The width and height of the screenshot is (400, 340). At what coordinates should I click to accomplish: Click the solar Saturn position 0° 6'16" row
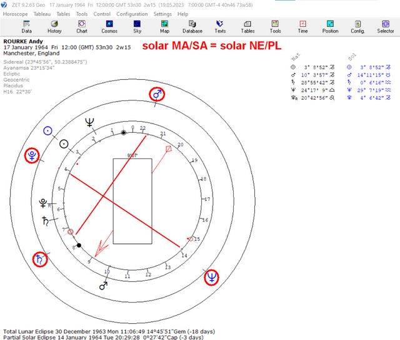(x=369, y=82)
